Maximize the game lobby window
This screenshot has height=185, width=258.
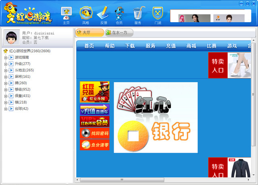tap(247, 4)
